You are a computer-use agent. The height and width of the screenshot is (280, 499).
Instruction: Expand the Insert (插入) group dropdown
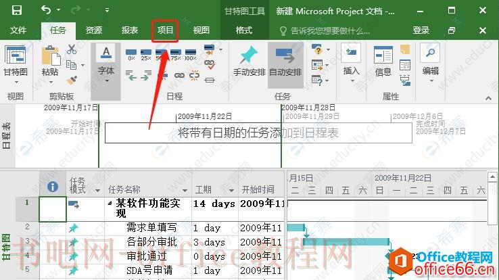click(x=352, y=80)
